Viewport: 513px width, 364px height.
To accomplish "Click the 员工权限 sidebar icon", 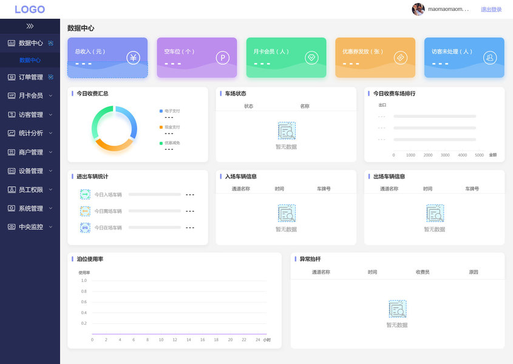I will 12,189.
